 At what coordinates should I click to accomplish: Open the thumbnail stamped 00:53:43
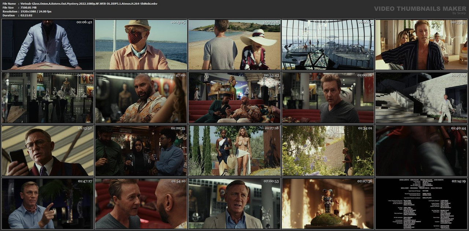click(x=234, y=98)
